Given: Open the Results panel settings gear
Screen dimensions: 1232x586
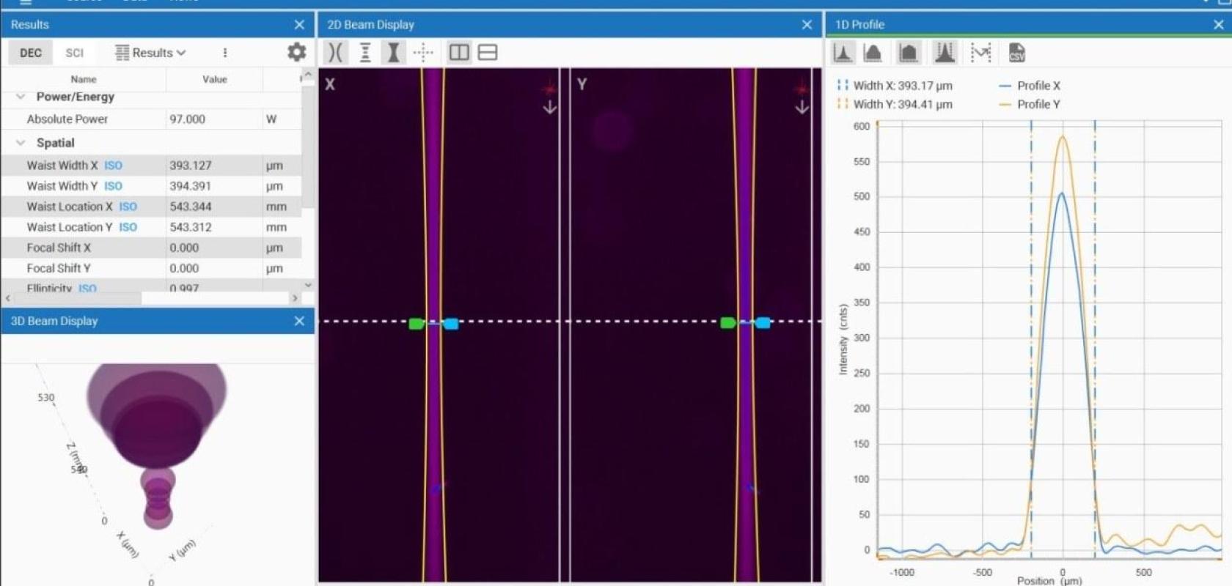Looking at the screenshot, I should [x=296, y=52].
